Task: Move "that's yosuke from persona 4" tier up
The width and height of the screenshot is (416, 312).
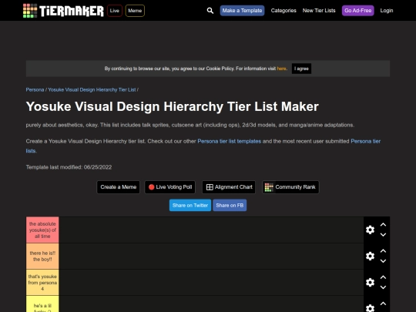Action: click(x=383, y=277)
